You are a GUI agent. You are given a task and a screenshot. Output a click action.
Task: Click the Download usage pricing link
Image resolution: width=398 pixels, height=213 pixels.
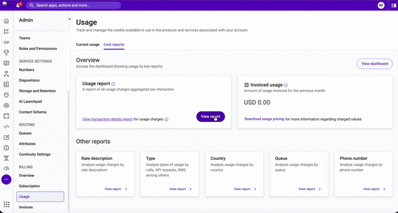(x=264, y=119)
